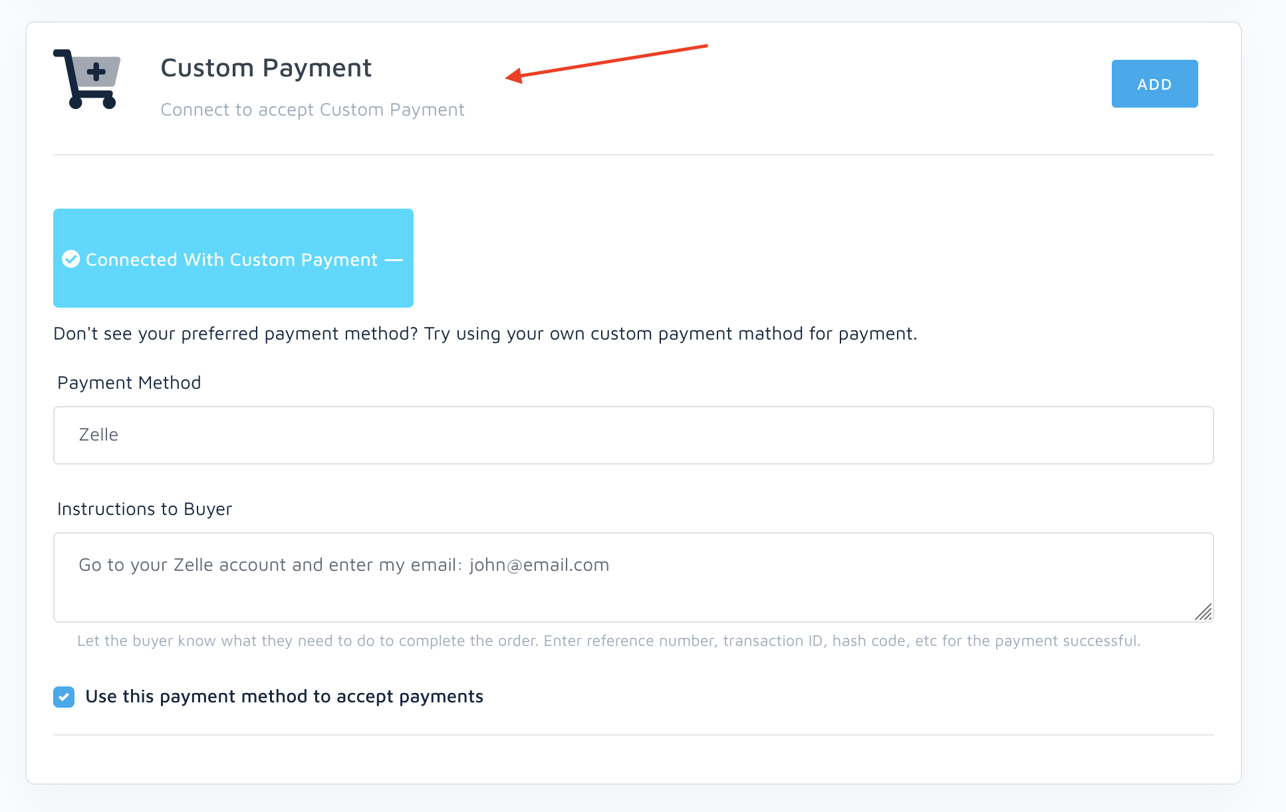Click the 'Let the buyer know' helper text

608,641
